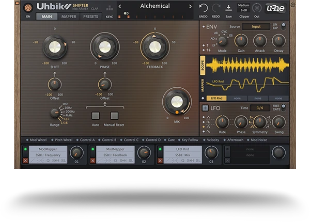Click the settings gear icon at top right
This screenshot has width=310, height=222.
coord(293,5)
